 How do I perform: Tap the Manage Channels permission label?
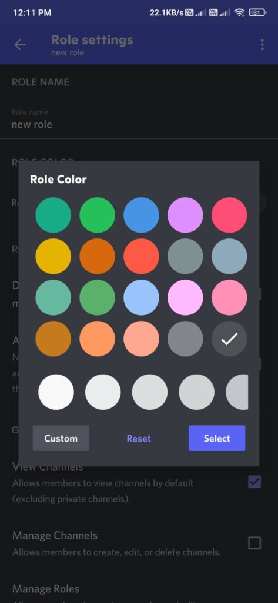coord(55,535)
